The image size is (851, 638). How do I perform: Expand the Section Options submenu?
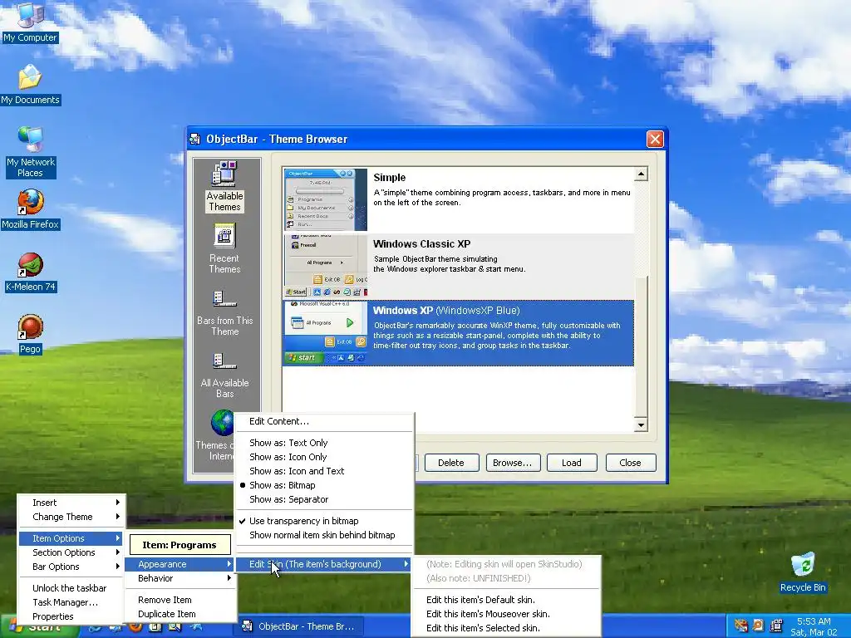click(71, 552)
